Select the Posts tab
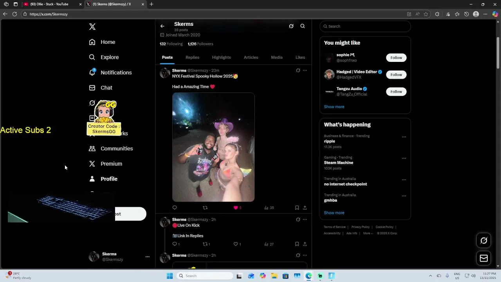The image size is (501, 282). point(167,57)
